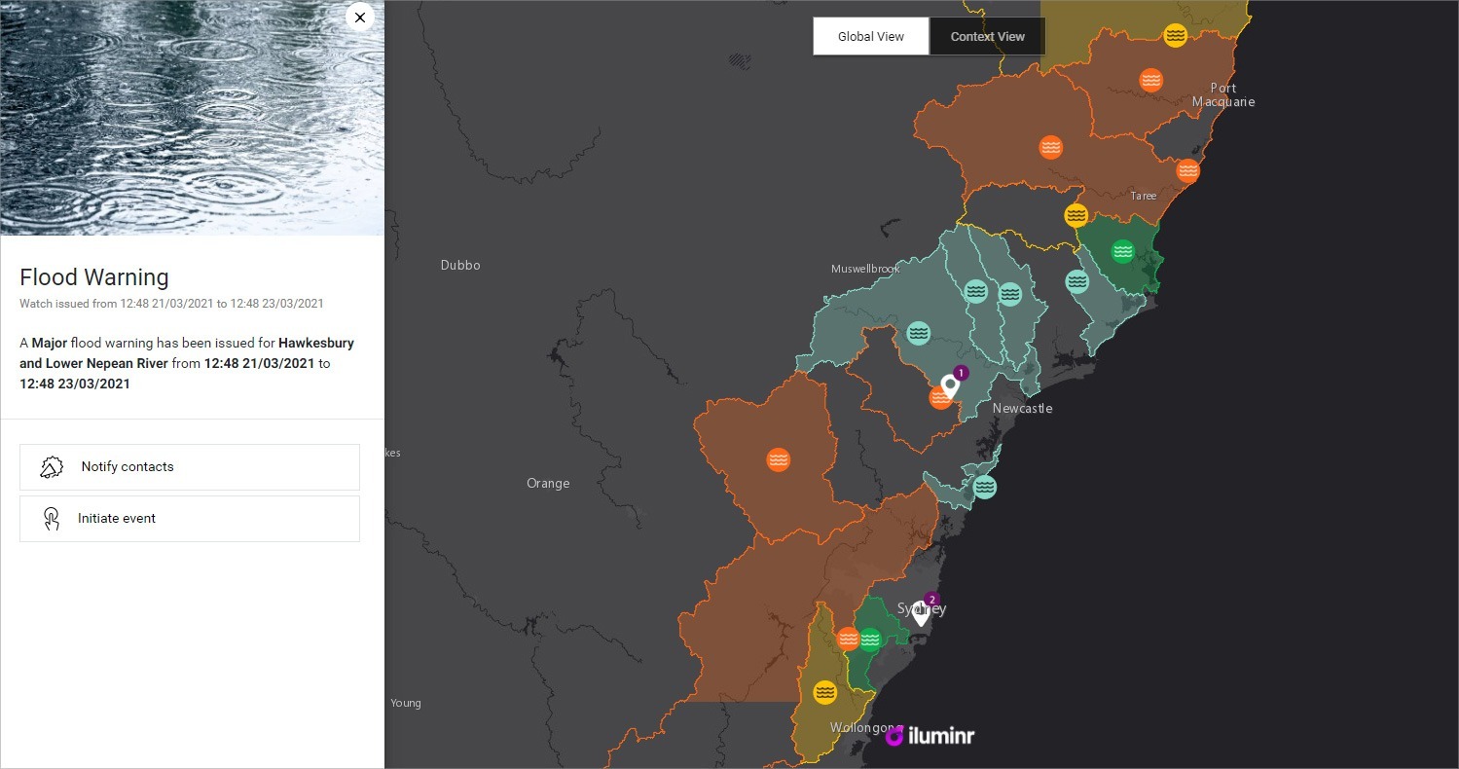
Task: Select green flood icon south of Taree
Action: [1123, 251]
